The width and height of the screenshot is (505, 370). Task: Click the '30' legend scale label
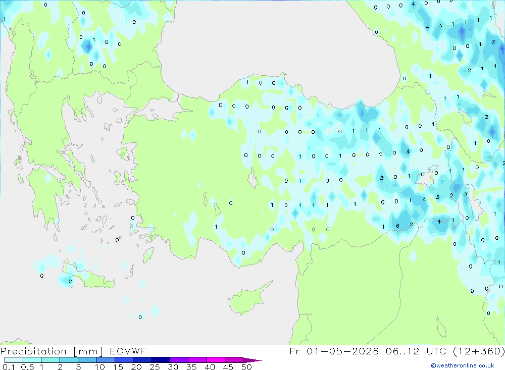tap(173, 367)
